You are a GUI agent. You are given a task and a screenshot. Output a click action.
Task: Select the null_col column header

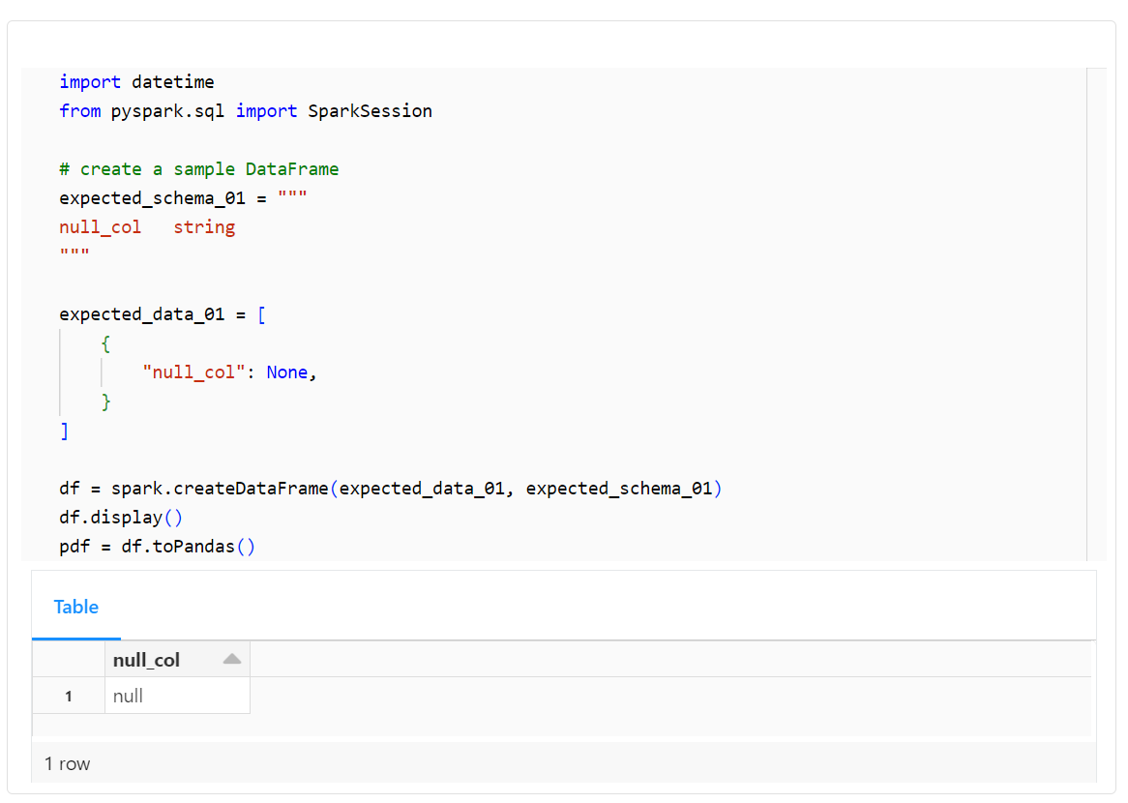[177, 659]
